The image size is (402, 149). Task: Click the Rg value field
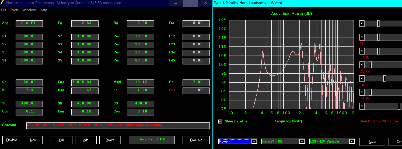tap(141, 23)
